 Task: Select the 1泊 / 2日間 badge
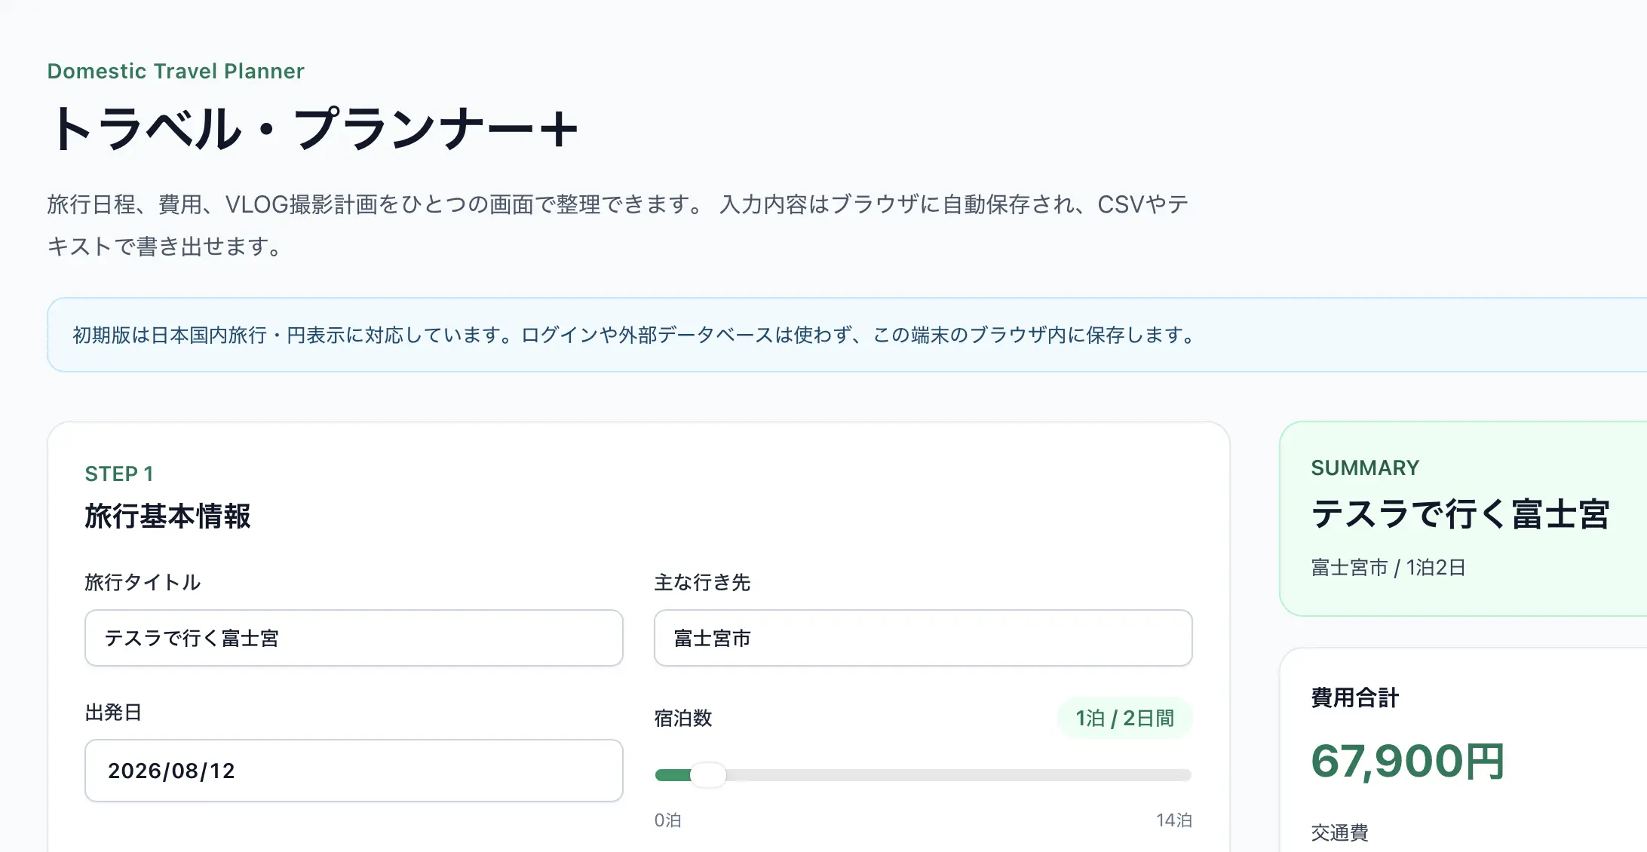(x=1124, y=719)
